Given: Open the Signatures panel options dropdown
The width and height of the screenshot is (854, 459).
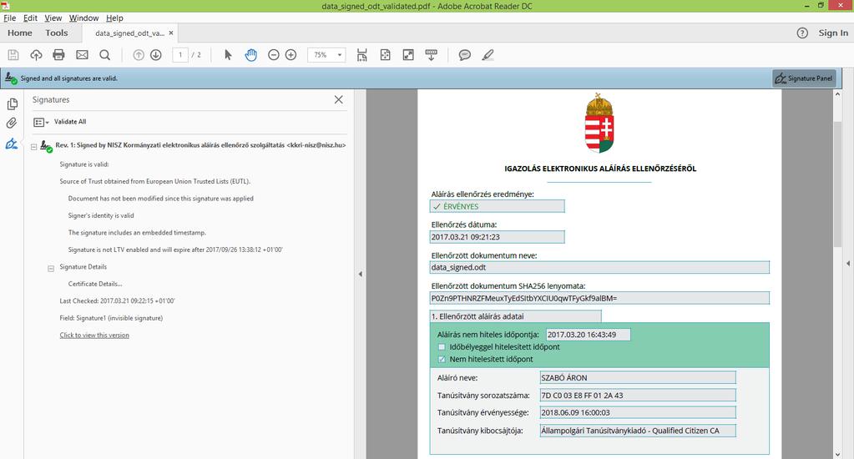Looking at the screenshot, I should (41, 123).
